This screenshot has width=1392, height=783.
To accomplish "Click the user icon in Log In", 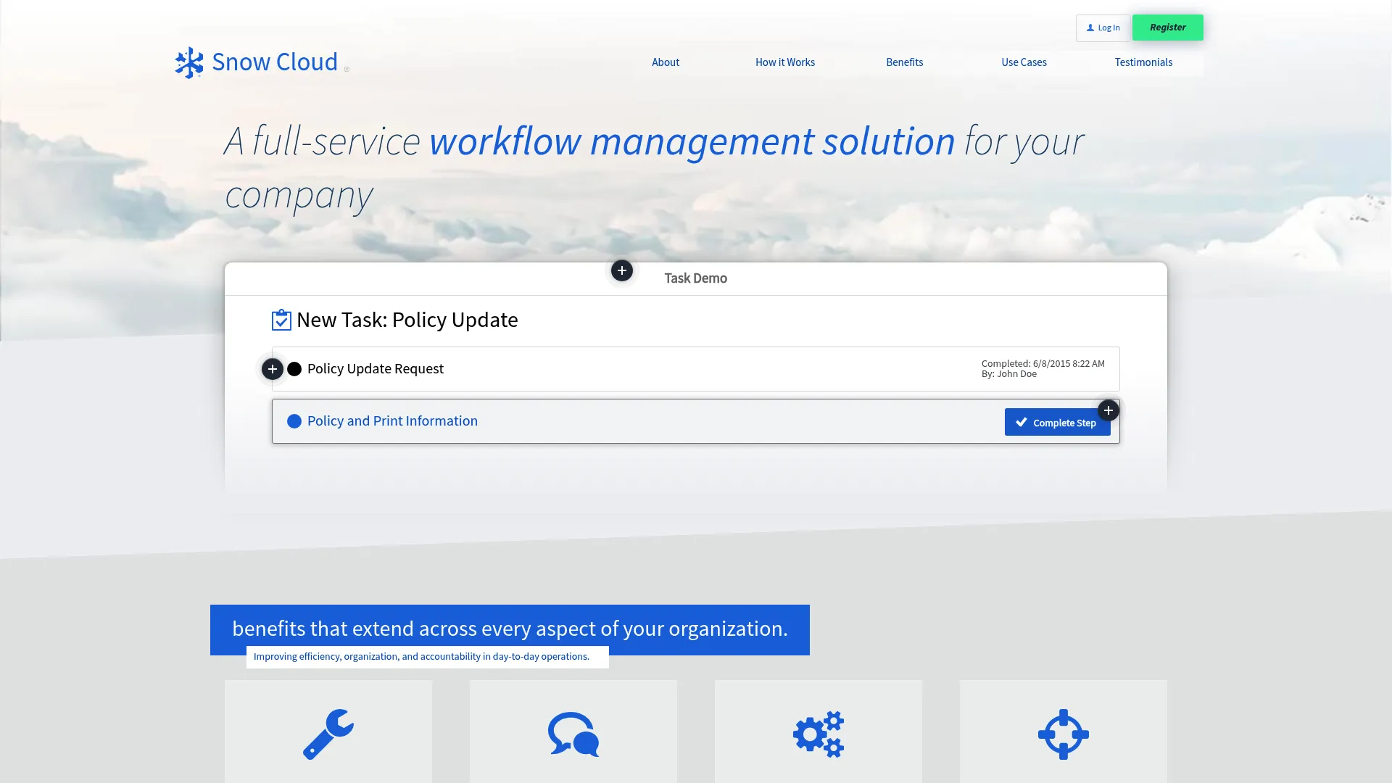I will [x=1090, y=28].
